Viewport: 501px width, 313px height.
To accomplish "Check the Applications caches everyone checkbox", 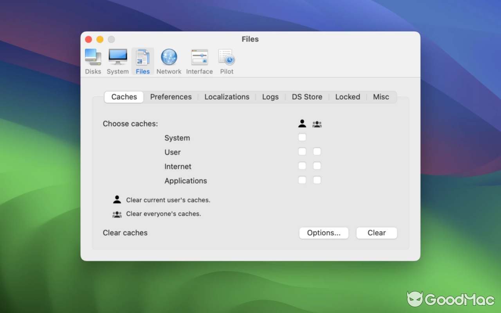I will pyautogui.click(x=317, y=180).
